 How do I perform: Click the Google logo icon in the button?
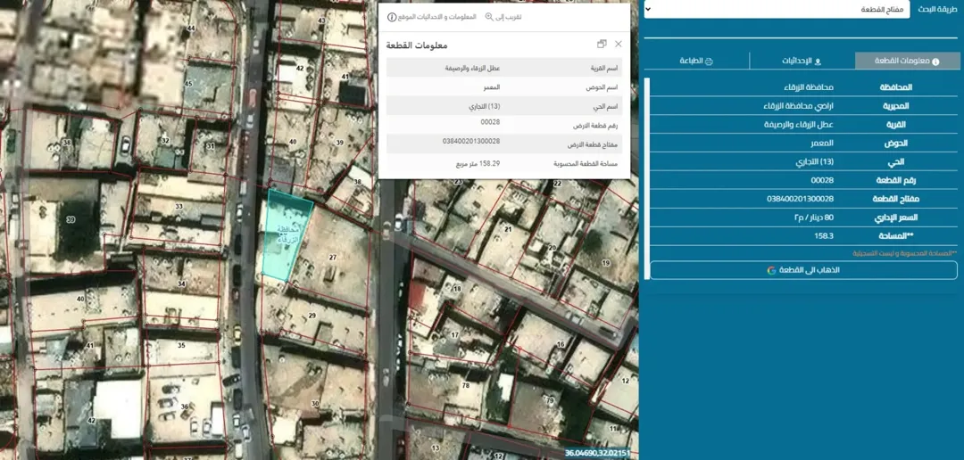click(x=771, y=270)
